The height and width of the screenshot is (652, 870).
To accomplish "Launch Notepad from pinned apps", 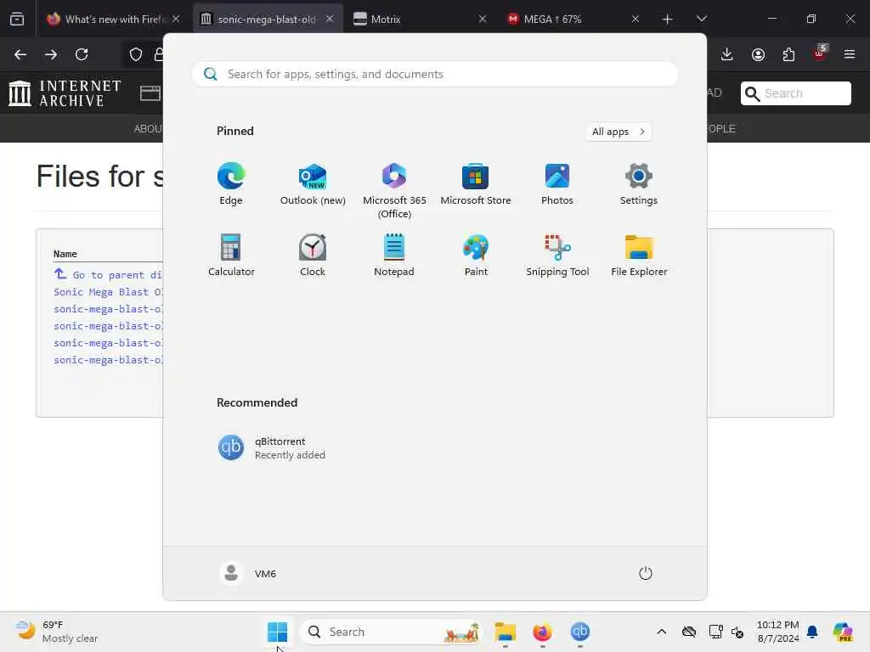I will tap(394, 255).
